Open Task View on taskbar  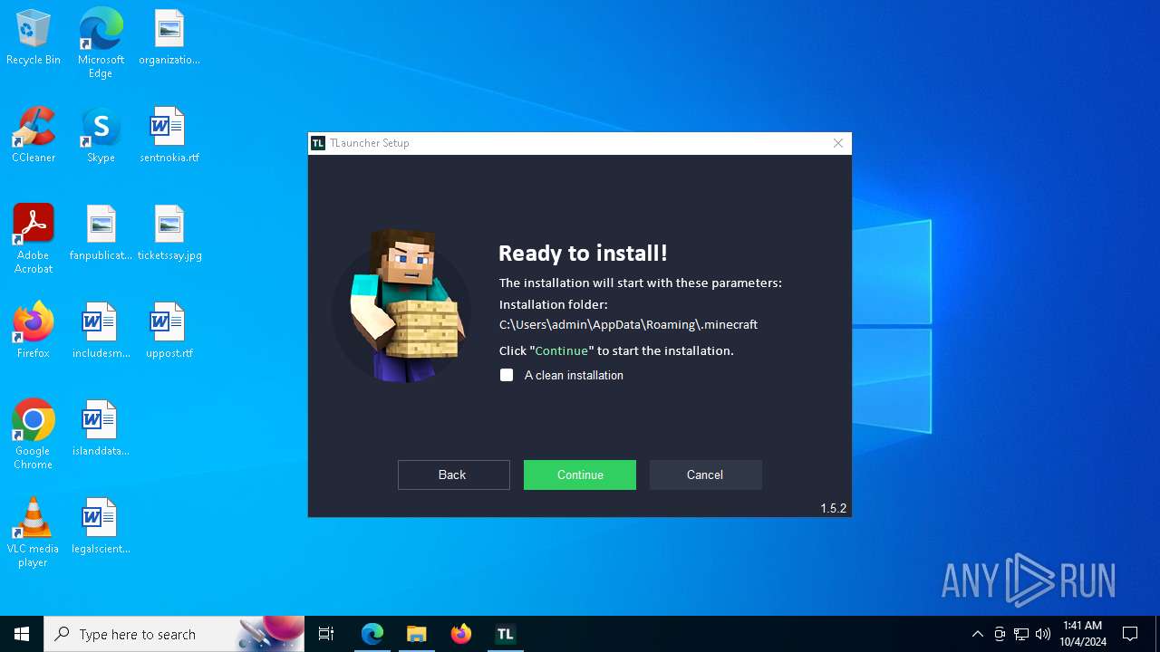[x=326, y=634]
